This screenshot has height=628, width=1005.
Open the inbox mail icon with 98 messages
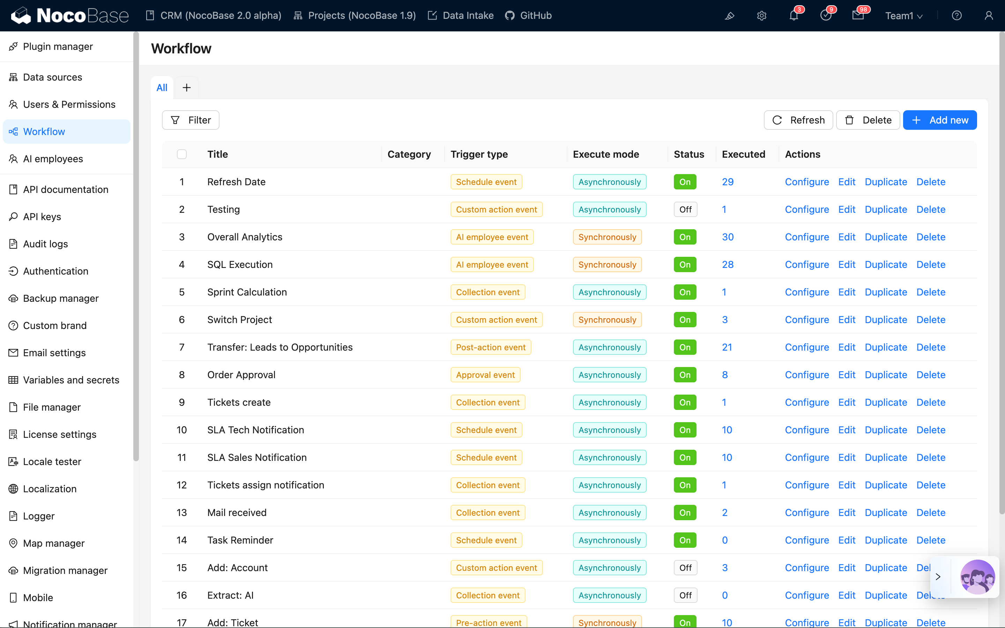coord(859,16)
